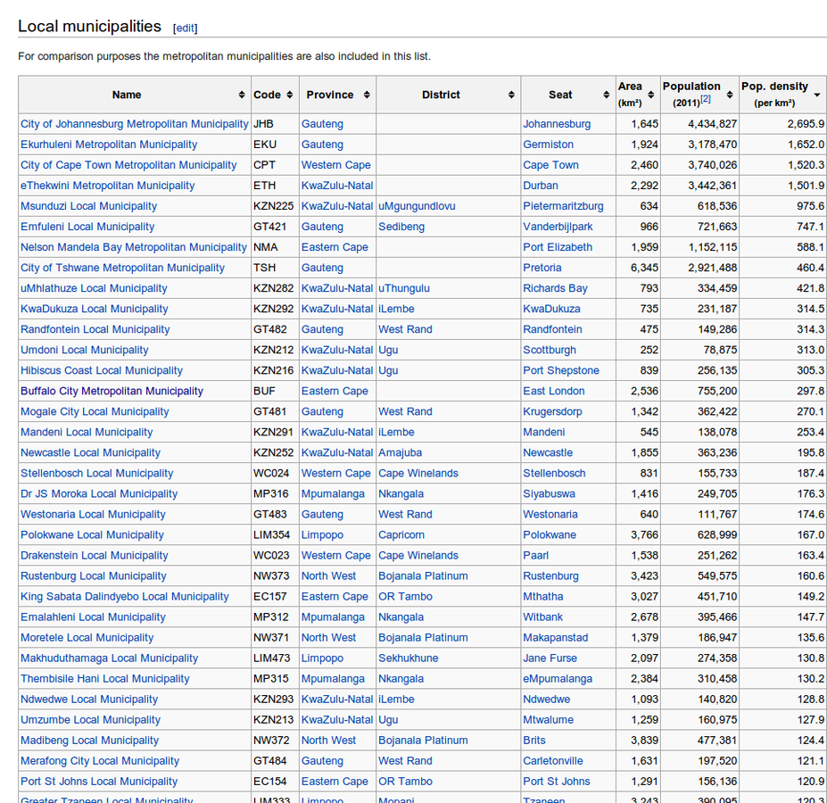Sort by Province column sort arrows
Screen dimensions: 827x803
pyautogui.click(x=367, y=95)
